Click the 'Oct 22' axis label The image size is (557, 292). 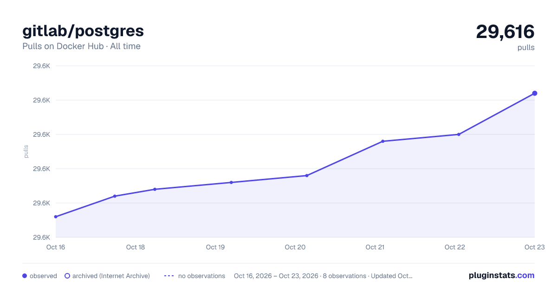(x=455, y=247)
